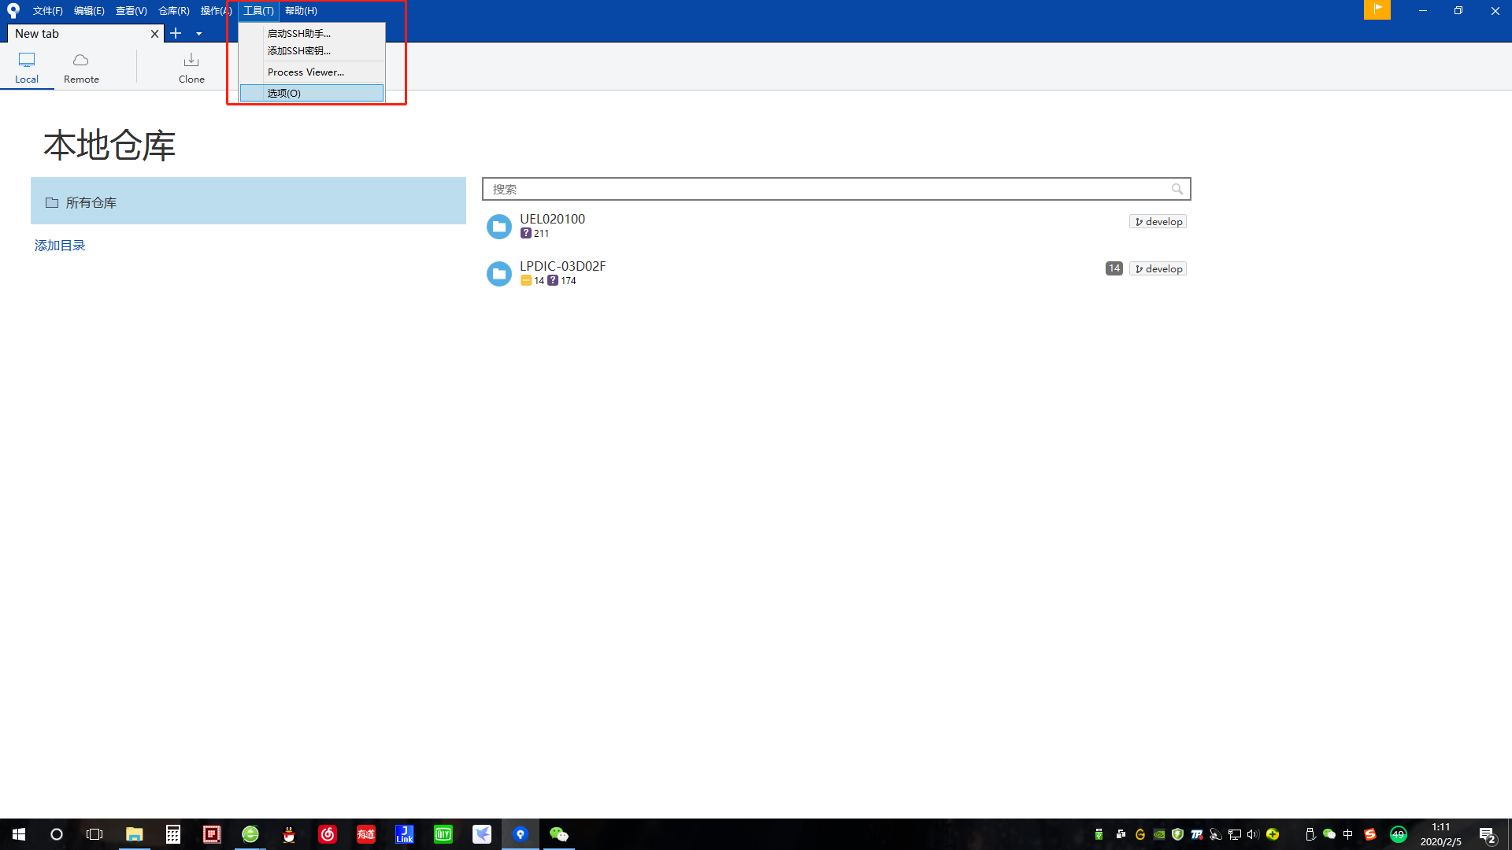
Task: Click the 中 input method indicator
Action: click(1348, 834)
